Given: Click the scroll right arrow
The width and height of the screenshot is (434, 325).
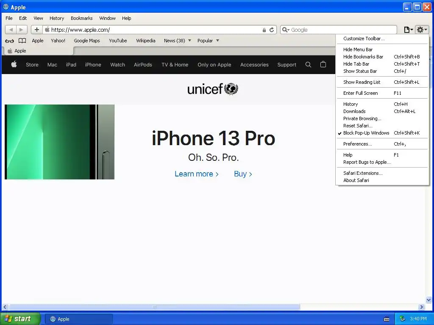Looking at the screenshot, I should [421, 307].
